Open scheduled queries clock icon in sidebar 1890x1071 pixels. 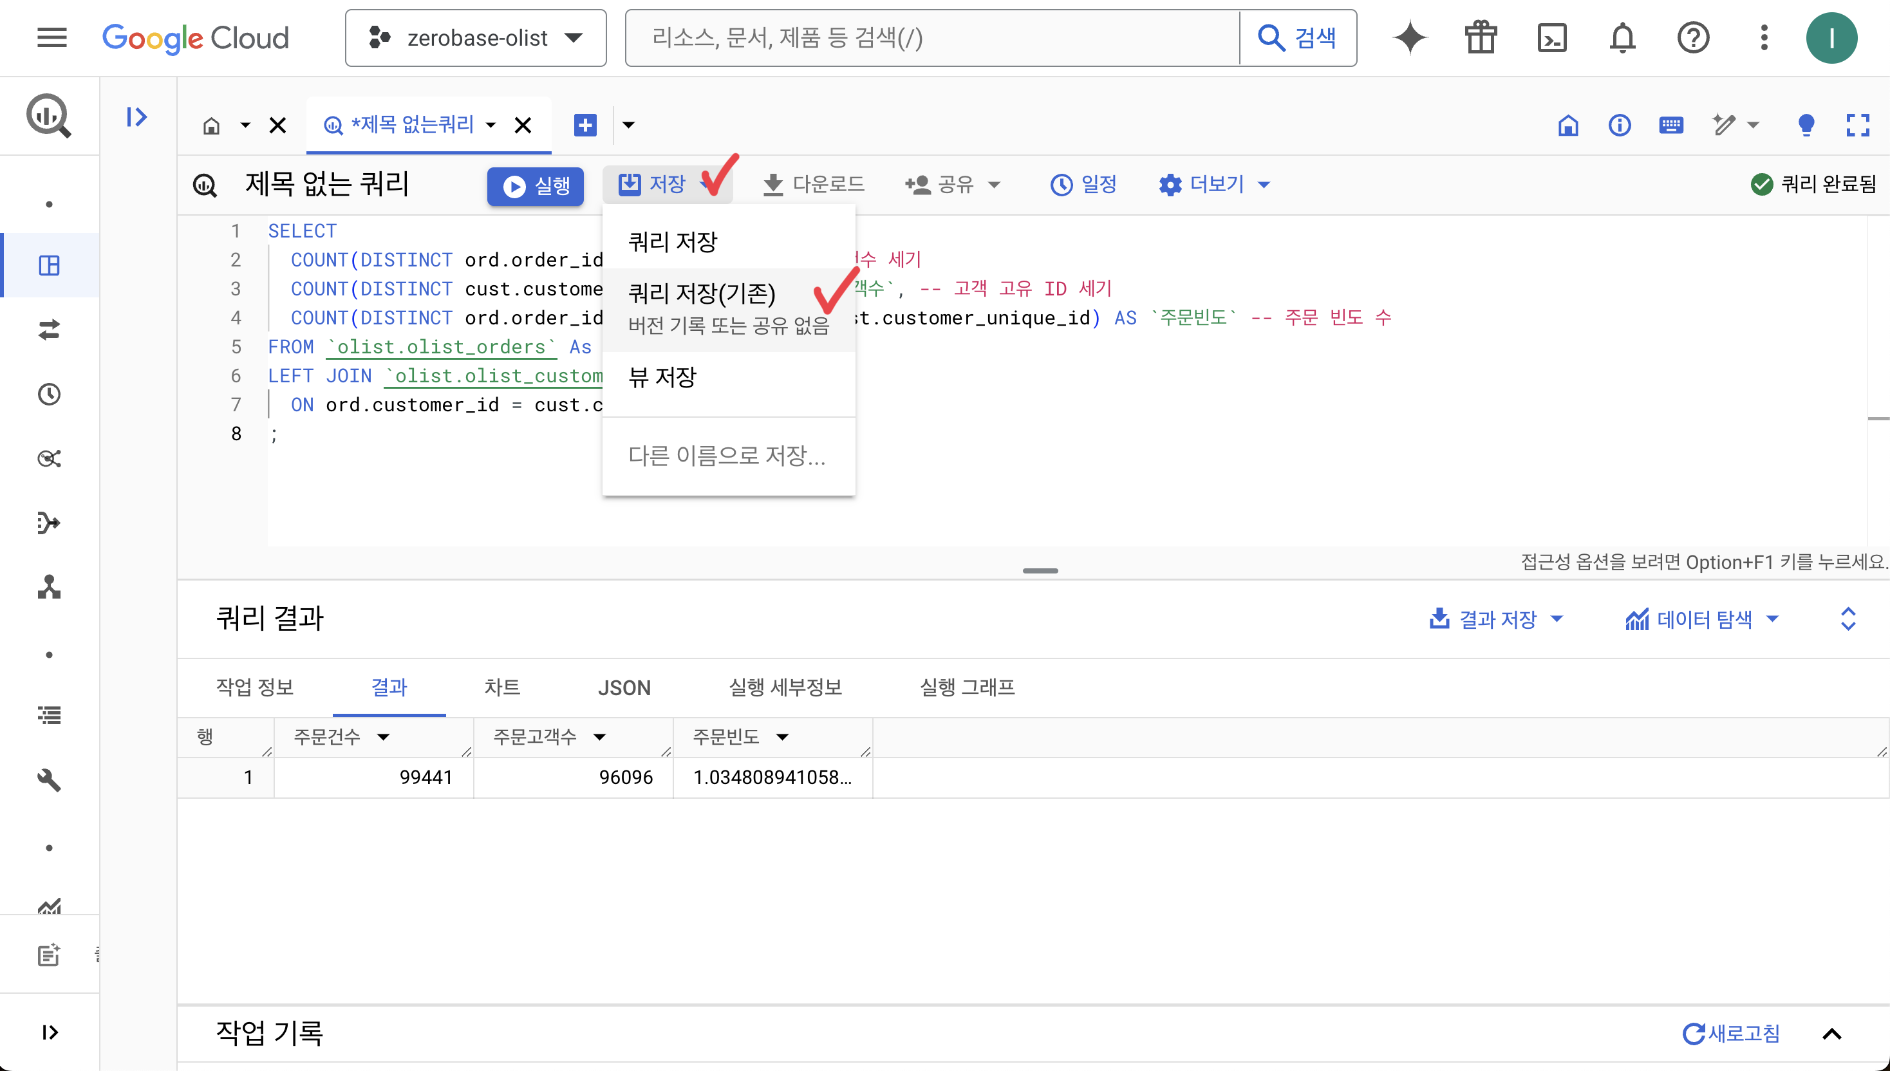(50, 395)
